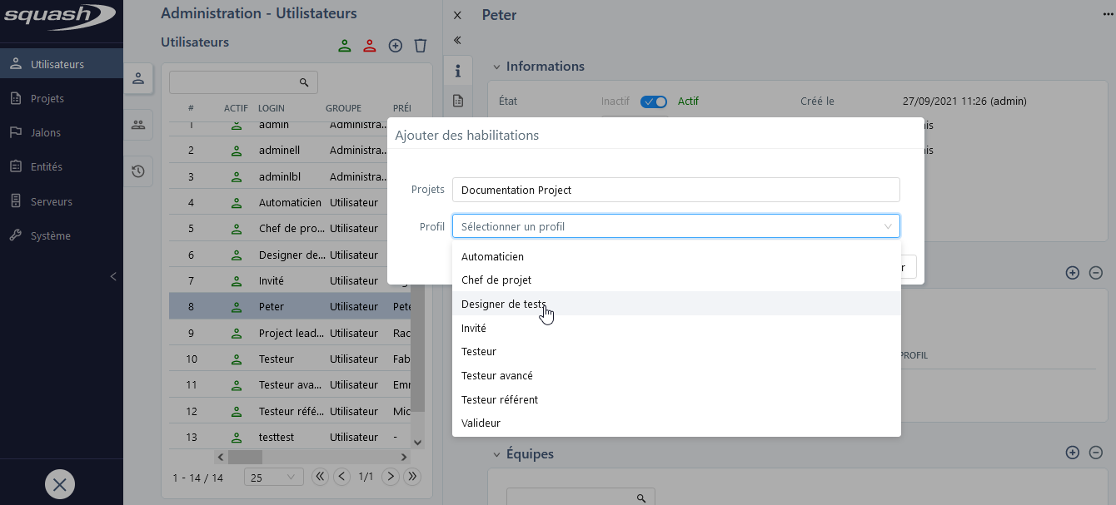Open the teams view icon in the side strip
Viewport: 1116px width, 505px height.
point(138,125)
